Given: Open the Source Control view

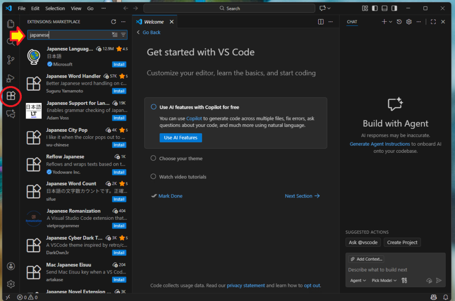Looking at the screenshot, I should coord(11,60).
